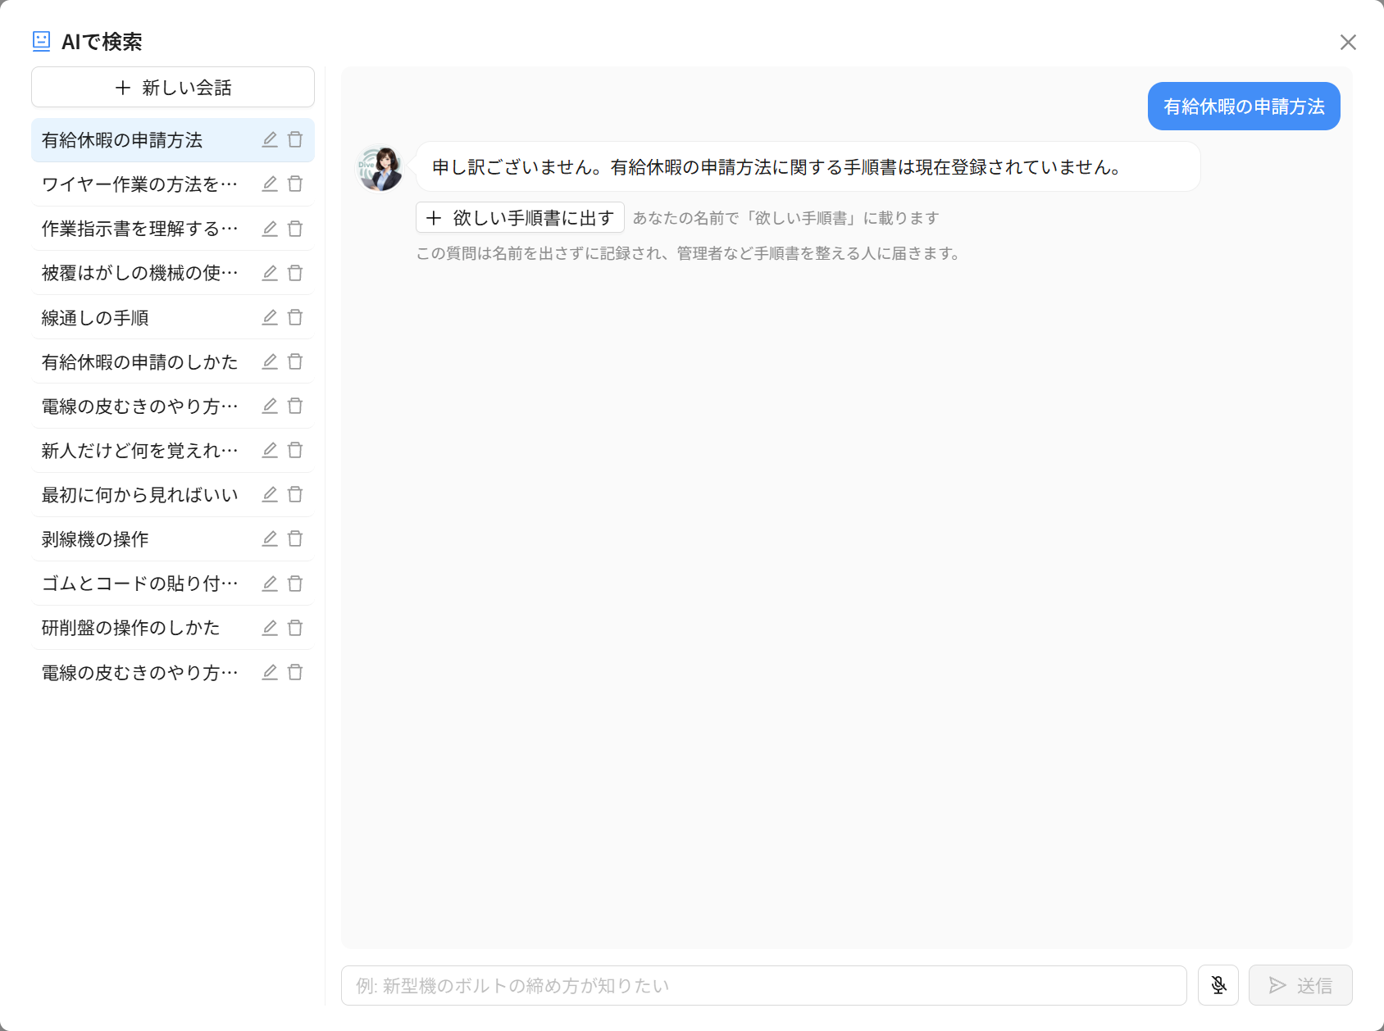Edit the 被覆はがしの機械の使… conversation title
The width and height of the screenshot is (1384, 1031).
[270, 273]
